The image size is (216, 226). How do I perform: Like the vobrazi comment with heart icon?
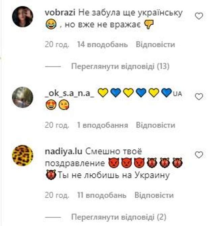(x=199, y=16)
